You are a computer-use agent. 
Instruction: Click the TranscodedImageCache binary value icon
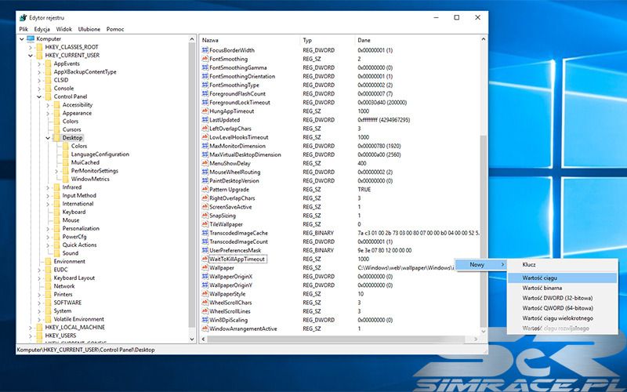pos(205,233)
